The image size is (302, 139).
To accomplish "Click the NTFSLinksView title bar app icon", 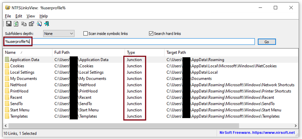I will tap(8, 8).
